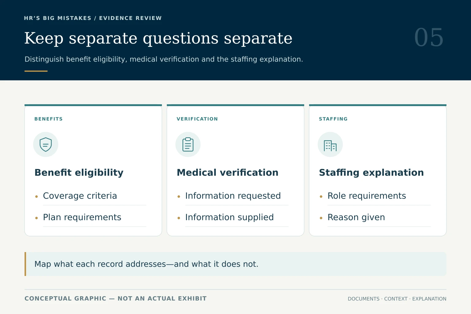The height and width of the screenshot is (314, 471).
Task: Click the building icon in the Staffing card
Action: [x=330, y=144]
